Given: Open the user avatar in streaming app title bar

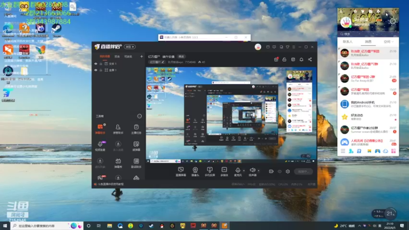Looking at the screenshot, I should 258,47.
